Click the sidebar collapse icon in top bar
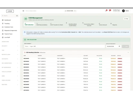133x99 pixels. [23, 11]
